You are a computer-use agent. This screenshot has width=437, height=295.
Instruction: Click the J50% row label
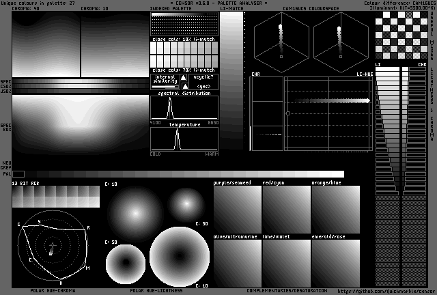(x=6, y=92)
